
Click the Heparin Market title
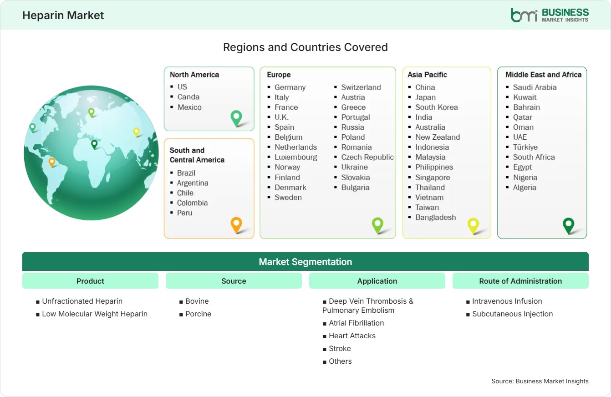[63, 15]
